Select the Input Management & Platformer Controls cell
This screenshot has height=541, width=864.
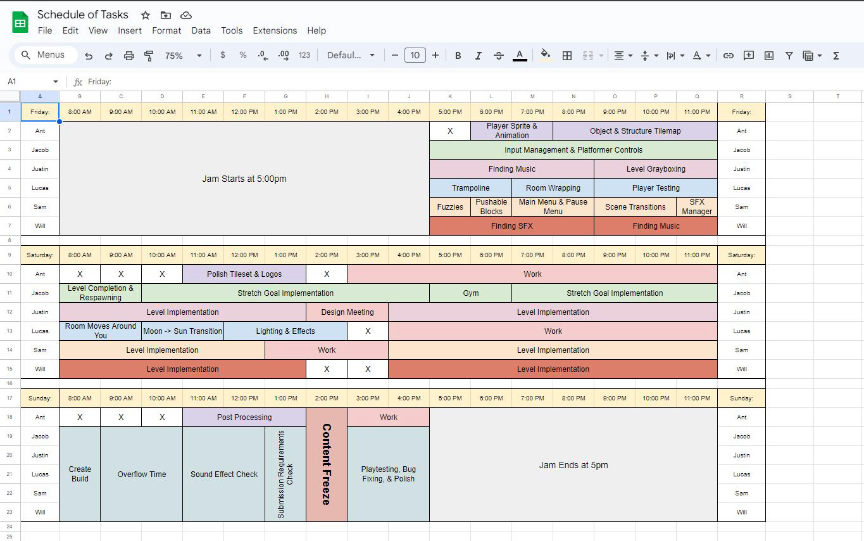573,150
